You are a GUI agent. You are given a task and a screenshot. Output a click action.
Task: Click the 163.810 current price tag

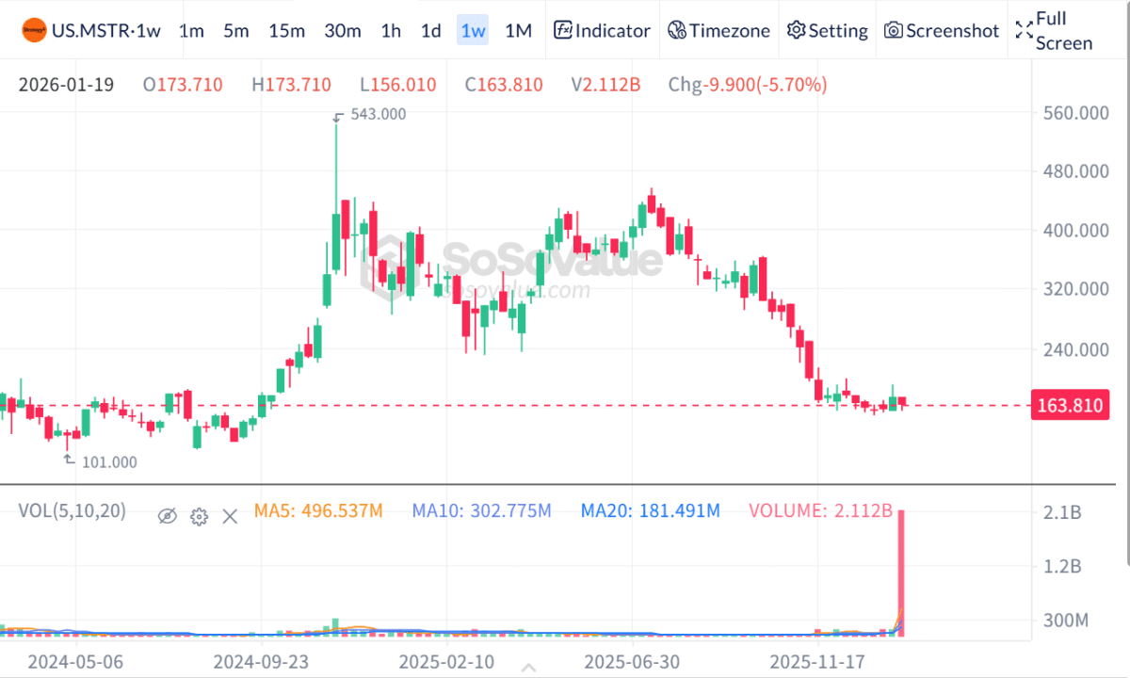tap(1069, 406)
